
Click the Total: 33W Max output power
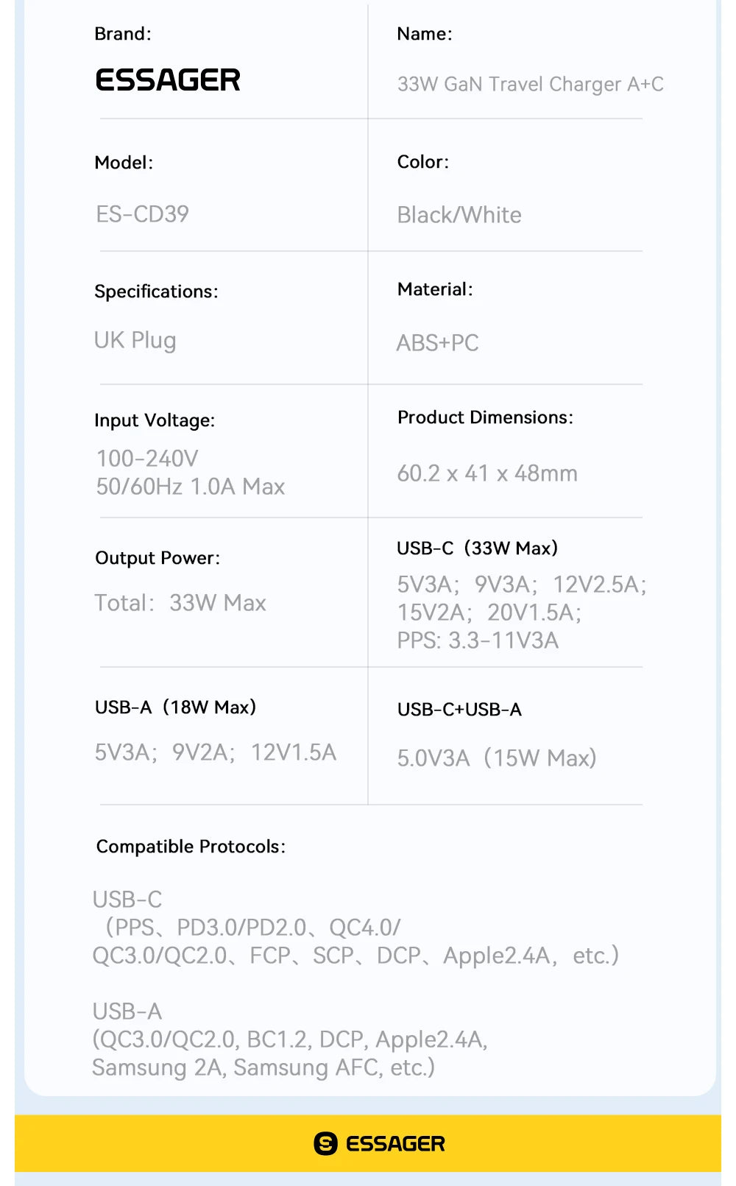point(180,603)
